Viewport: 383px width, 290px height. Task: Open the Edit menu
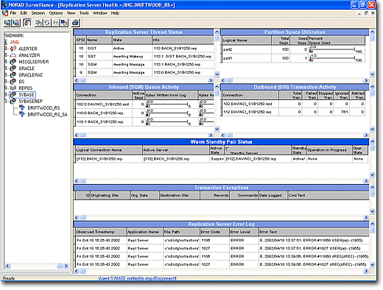click(24, 13)
